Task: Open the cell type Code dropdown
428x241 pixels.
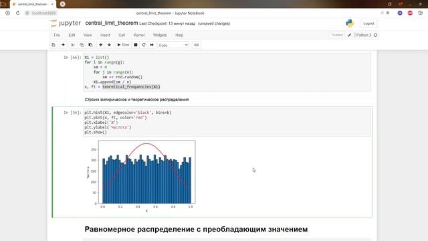Action: click(173, 45)
